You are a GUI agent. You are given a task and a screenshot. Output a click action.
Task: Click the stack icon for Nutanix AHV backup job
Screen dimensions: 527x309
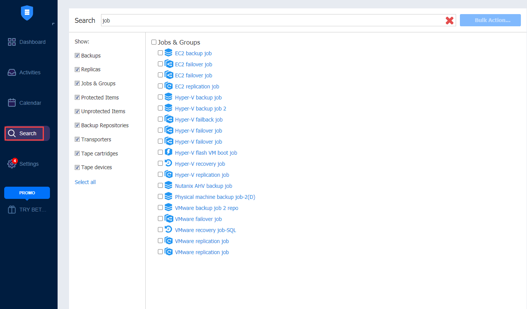pyautogui.click(x=169, y=186)
